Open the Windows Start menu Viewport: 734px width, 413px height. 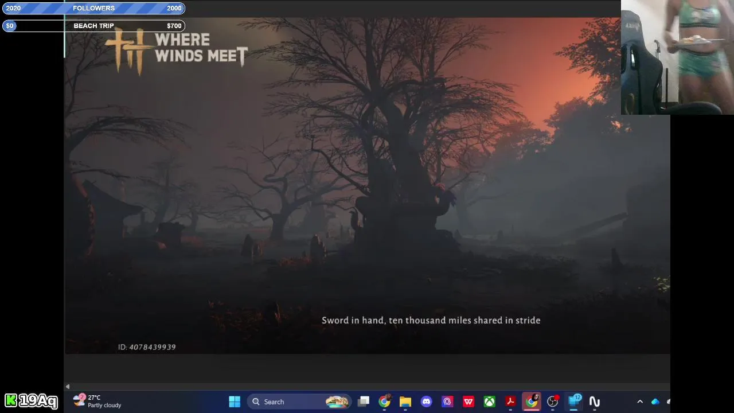tap(235, 402)
